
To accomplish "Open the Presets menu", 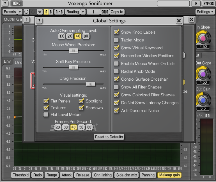I will pos(10,12).
